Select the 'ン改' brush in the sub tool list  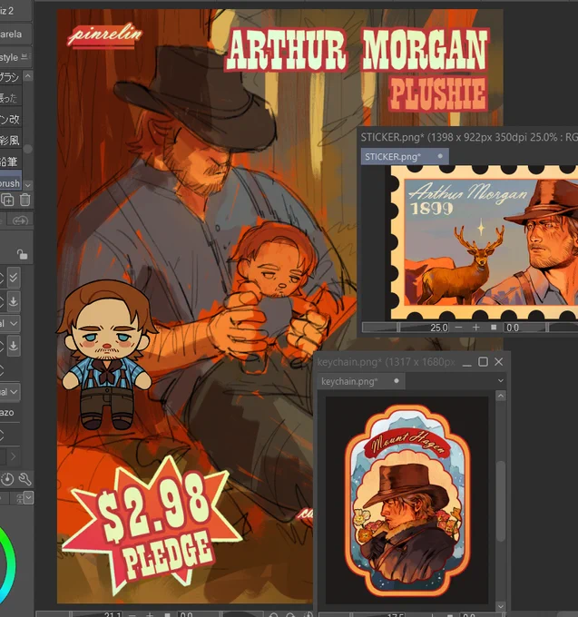coord(11,119)
